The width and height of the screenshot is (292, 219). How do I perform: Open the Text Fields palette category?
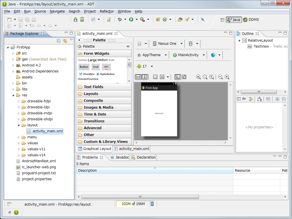click(x=94, y=87)
